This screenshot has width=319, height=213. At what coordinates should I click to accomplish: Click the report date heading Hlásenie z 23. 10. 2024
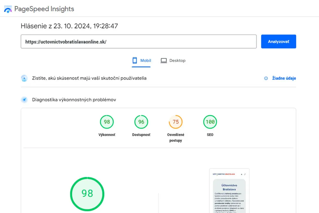coord(69,26)
